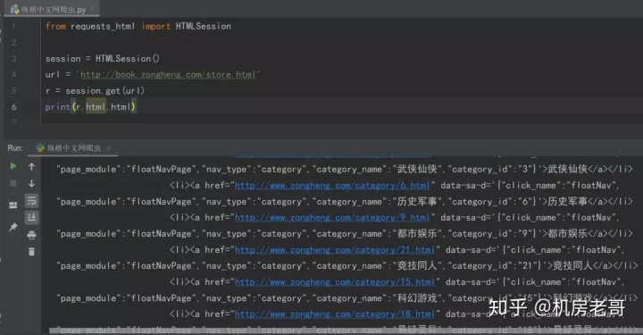643x335 pixels.
Task: Close the 纵横中文网爬虫.py editor tab
Action: 92,9
